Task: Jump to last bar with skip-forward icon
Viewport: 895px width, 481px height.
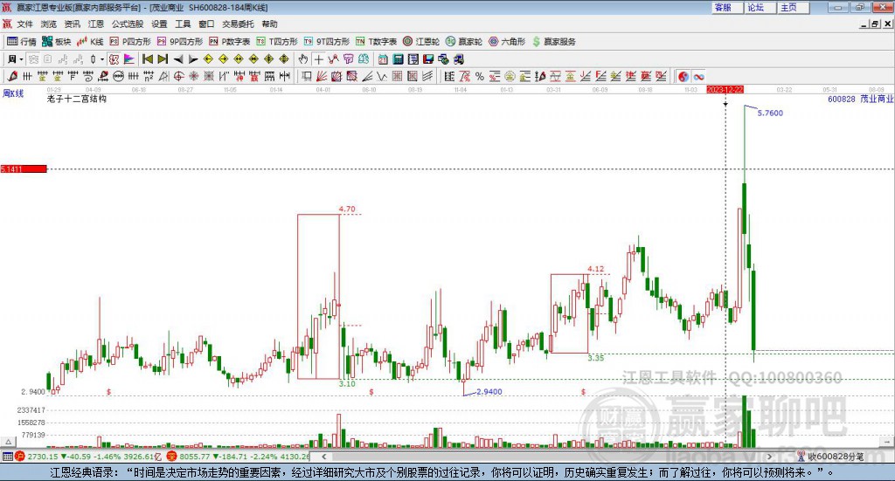Action: [x=163, y=59]
